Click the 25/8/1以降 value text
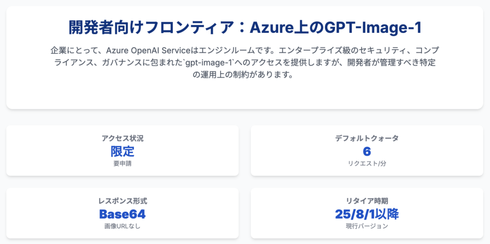 [367, 214]
